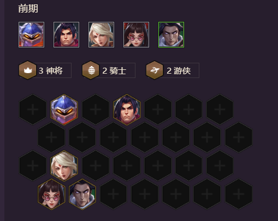Click the 前期 section heading

pyautogui.click(x=28, y=9)
